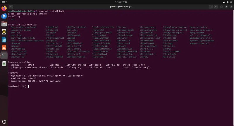Click the Activities workspace indicator pill
The width and height of the screenshot is (234, 126).
[x=4, y=2]
